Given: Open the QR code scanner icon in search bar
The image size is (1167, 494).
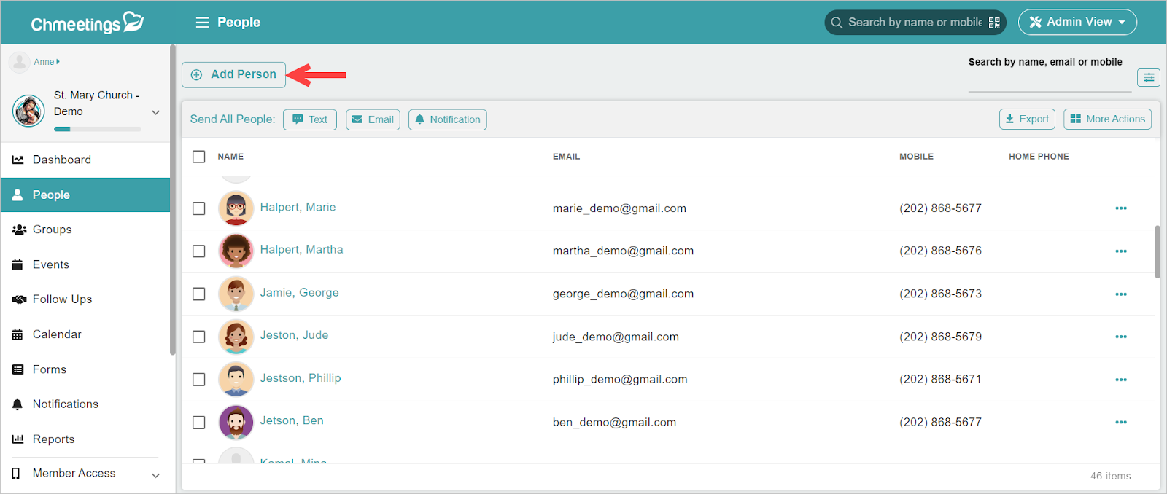Looking at the screenshot, I should pos(994,23).
